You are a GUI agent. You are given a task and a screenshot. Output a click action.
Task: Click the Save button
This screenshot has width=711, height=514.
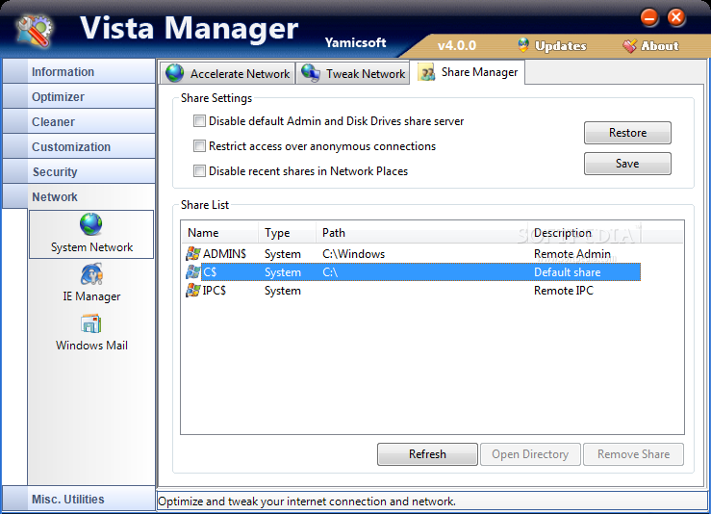(627, 164)
